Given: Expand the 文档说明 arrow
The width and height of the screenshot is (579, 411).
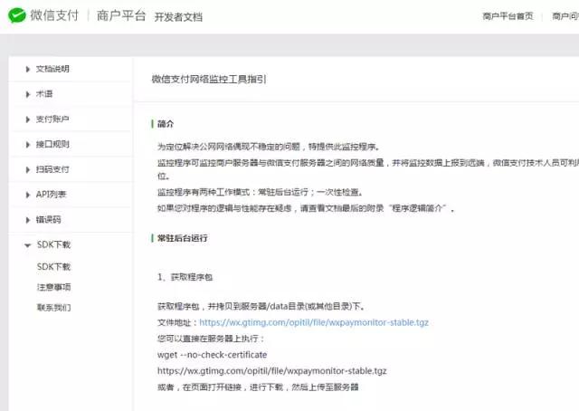Looking at the screenshot, I should 28,69.
